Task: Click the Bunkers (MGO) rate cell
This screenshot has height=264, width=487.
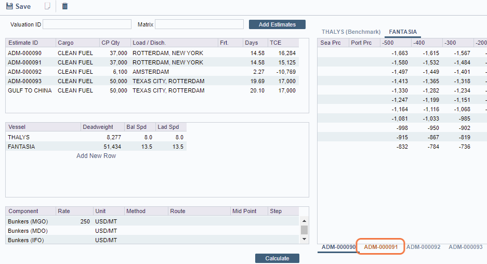Action: pos(74,221)
